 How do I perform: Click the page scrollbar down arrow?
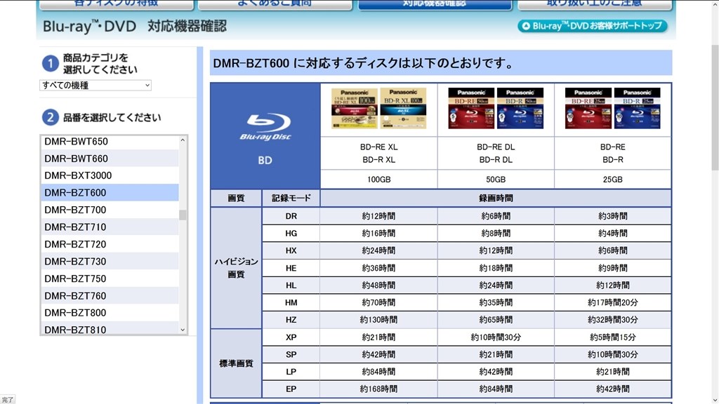pos(715,400)
